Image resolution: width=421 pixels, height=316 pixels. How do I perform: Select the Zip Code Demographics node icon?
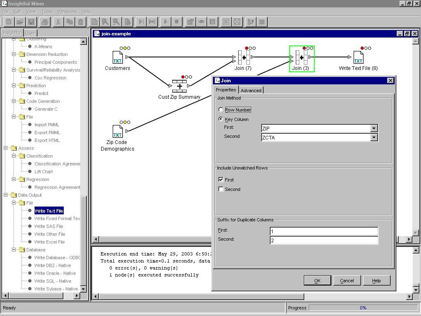[x=117, y=131]
